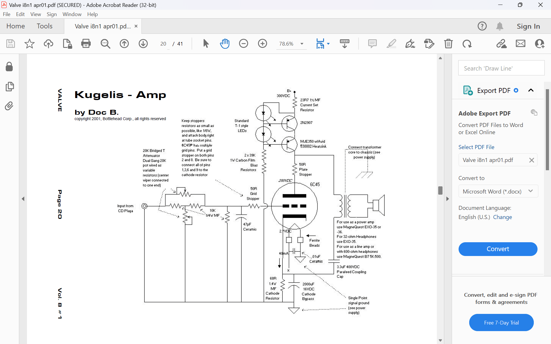Add file to Starred with star icon
Viewport: 551px width, 344px height.
(29, 44)
